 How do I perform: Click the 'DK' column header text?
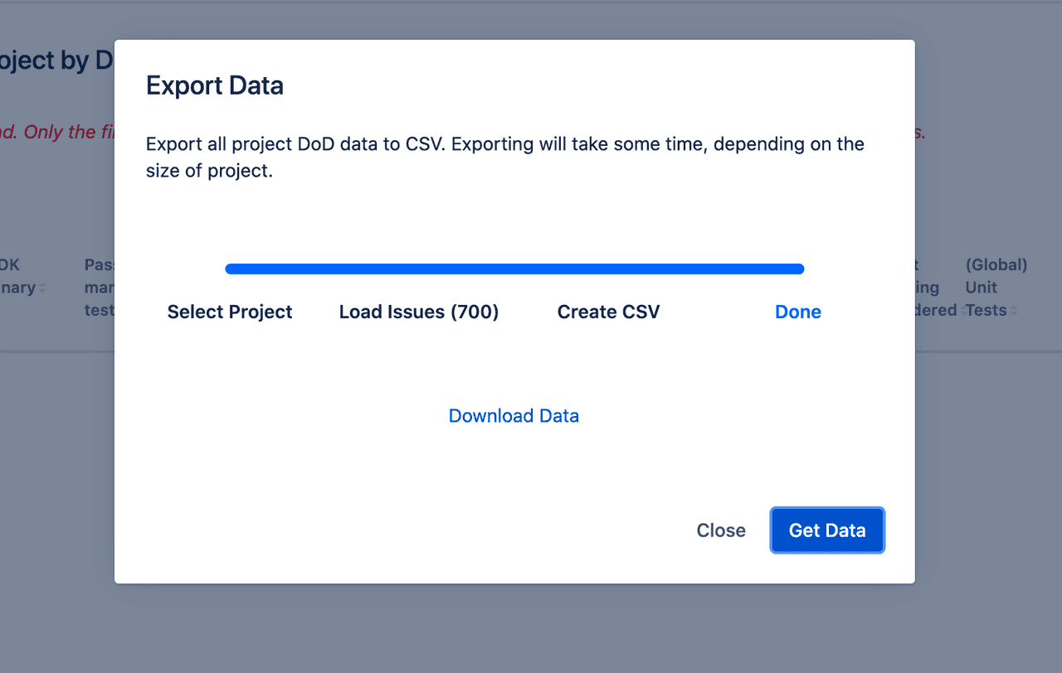click(x=10, y=265)
